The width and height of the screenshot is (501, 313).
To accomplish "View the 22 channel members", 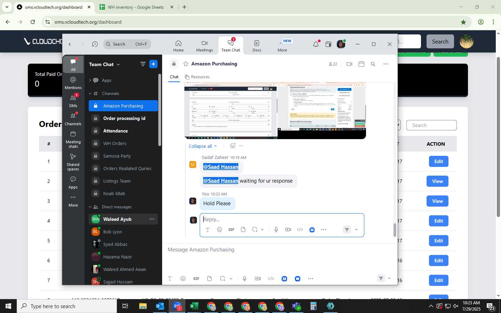I will click(333, 64).
